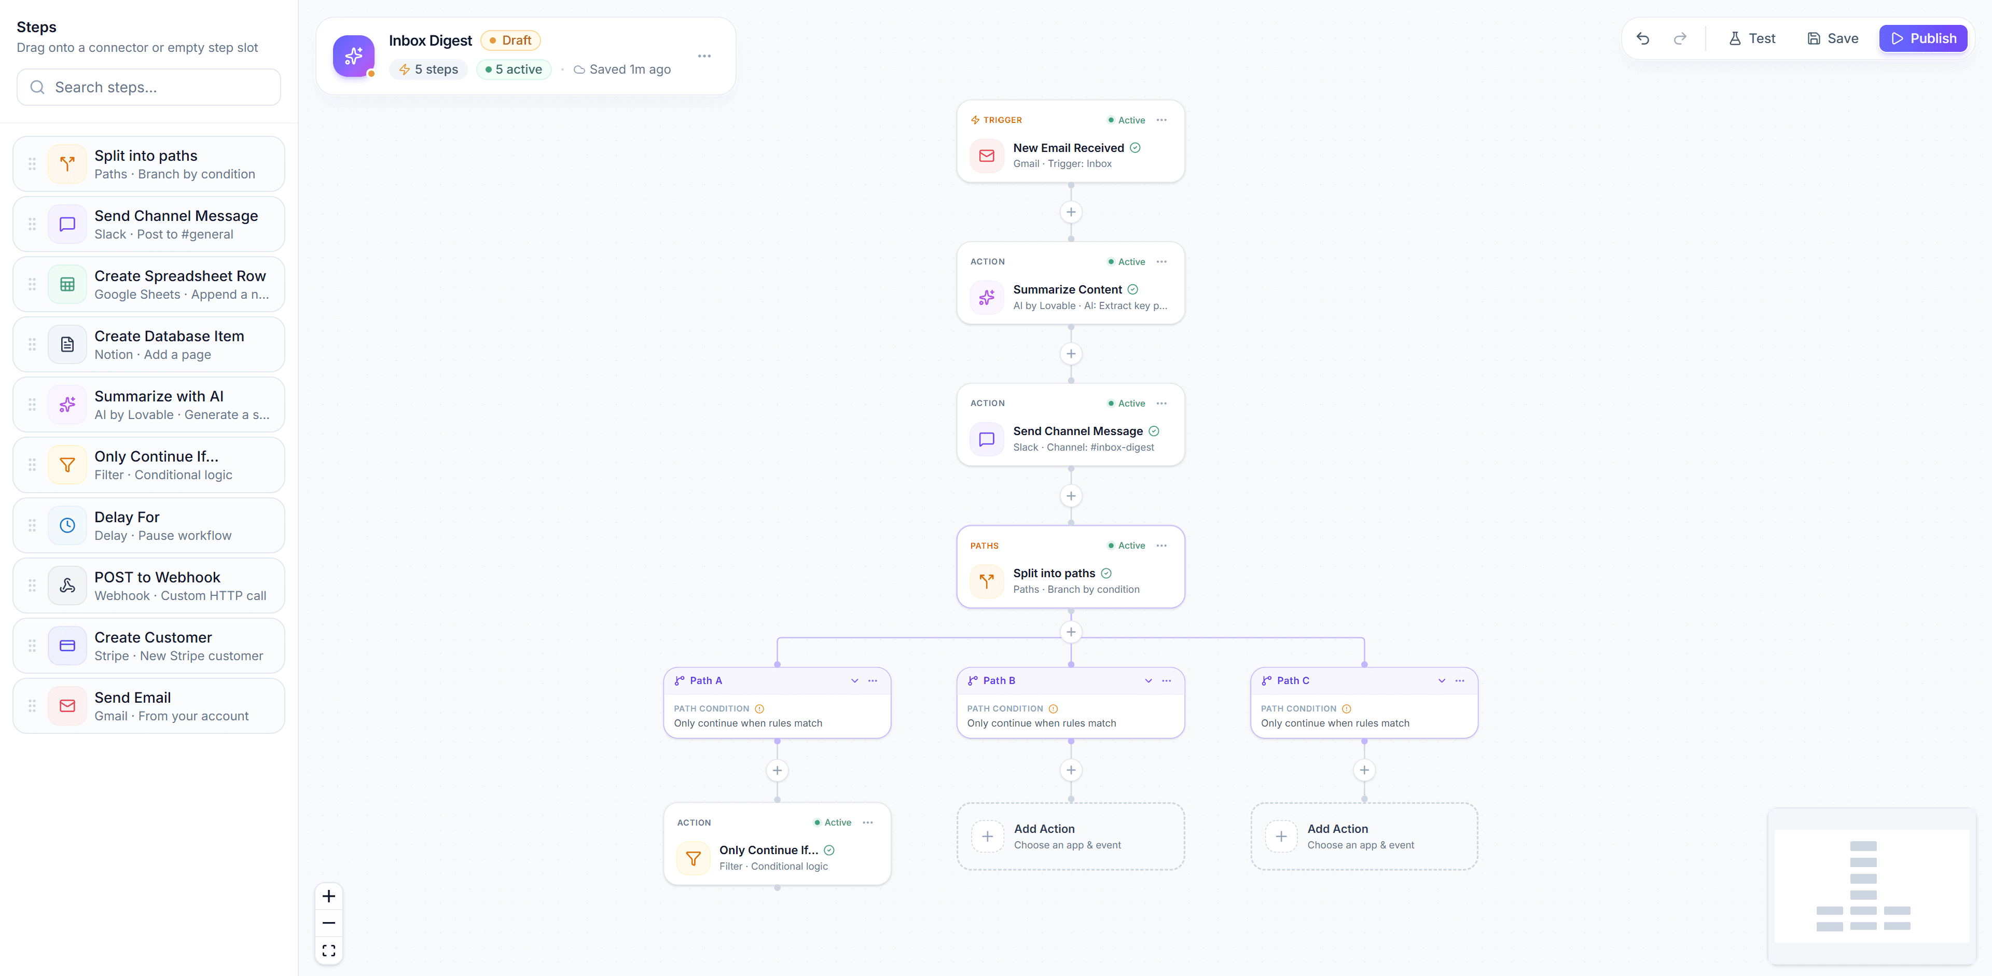This screenshot has height=976, width=1992.
Task: Select the Only Continue If canvas node
Action: tap(777, 844)
